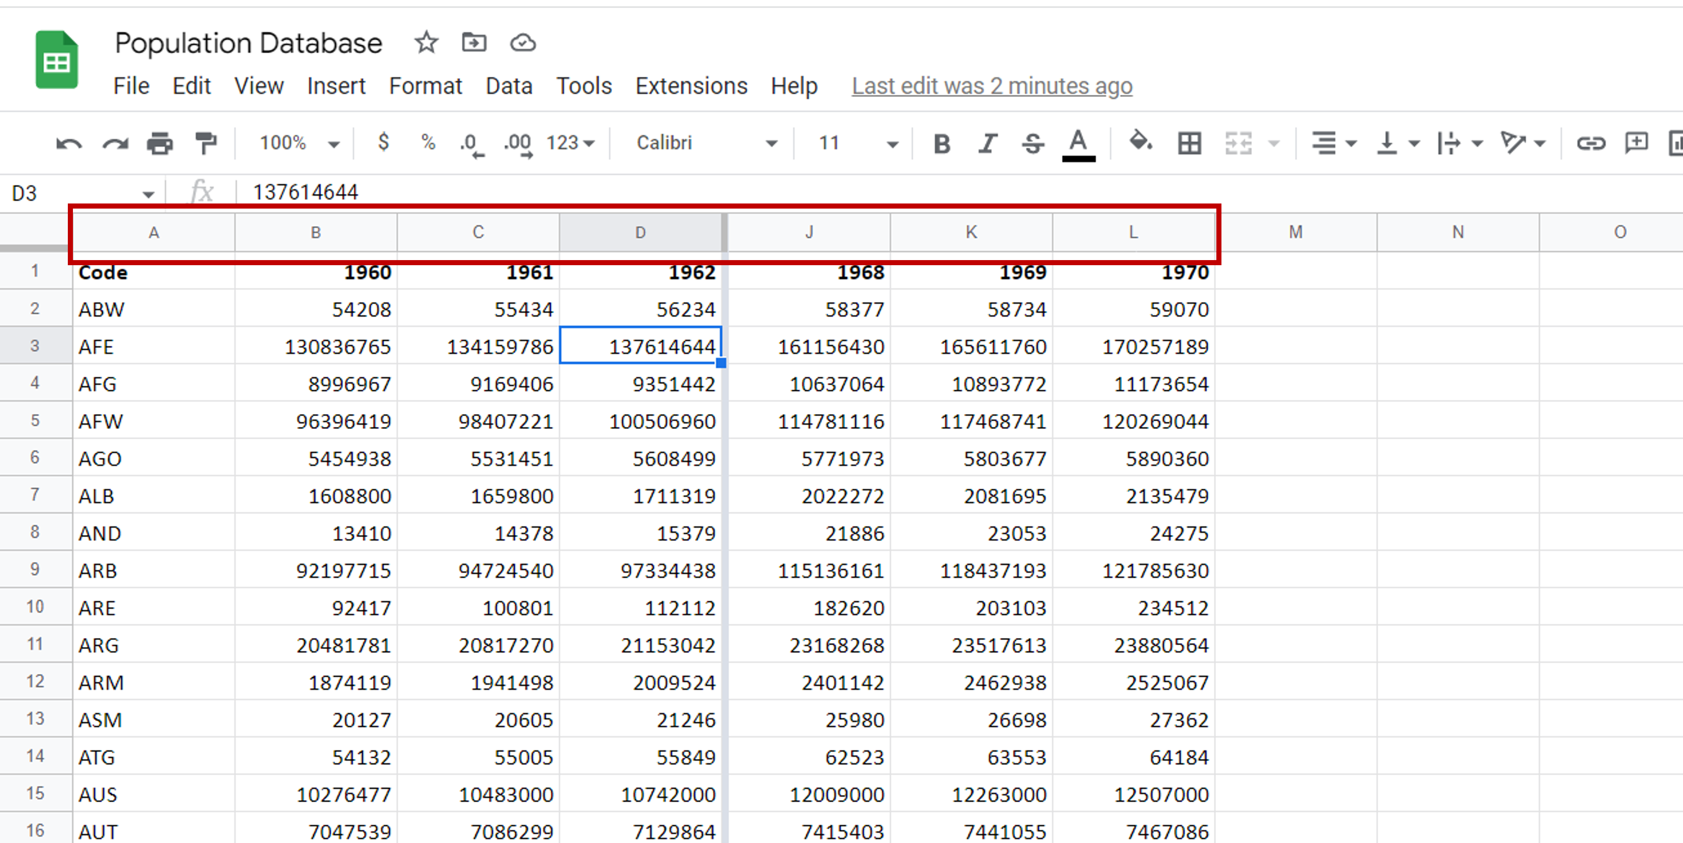View the cloud save status icon
Image resolution: width=1683 pixels, height=843 pixels.
pos(523,43)
